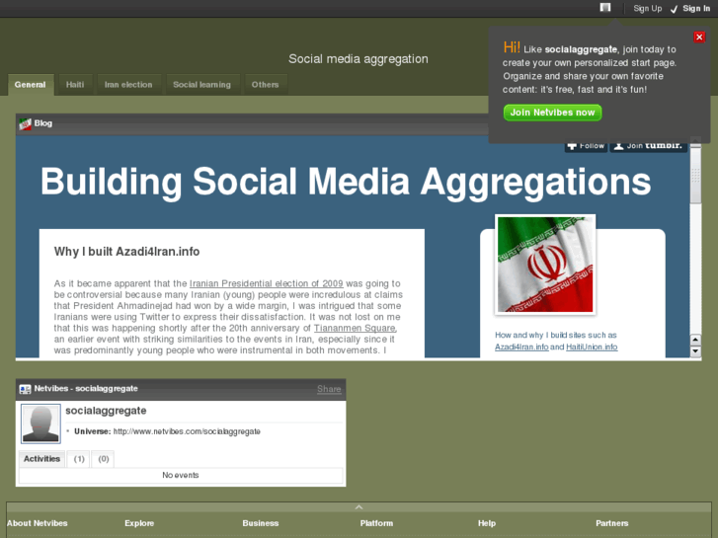
Task: Open Iranian Presidential election of 2009 link
Action: [x=266, y=283]
